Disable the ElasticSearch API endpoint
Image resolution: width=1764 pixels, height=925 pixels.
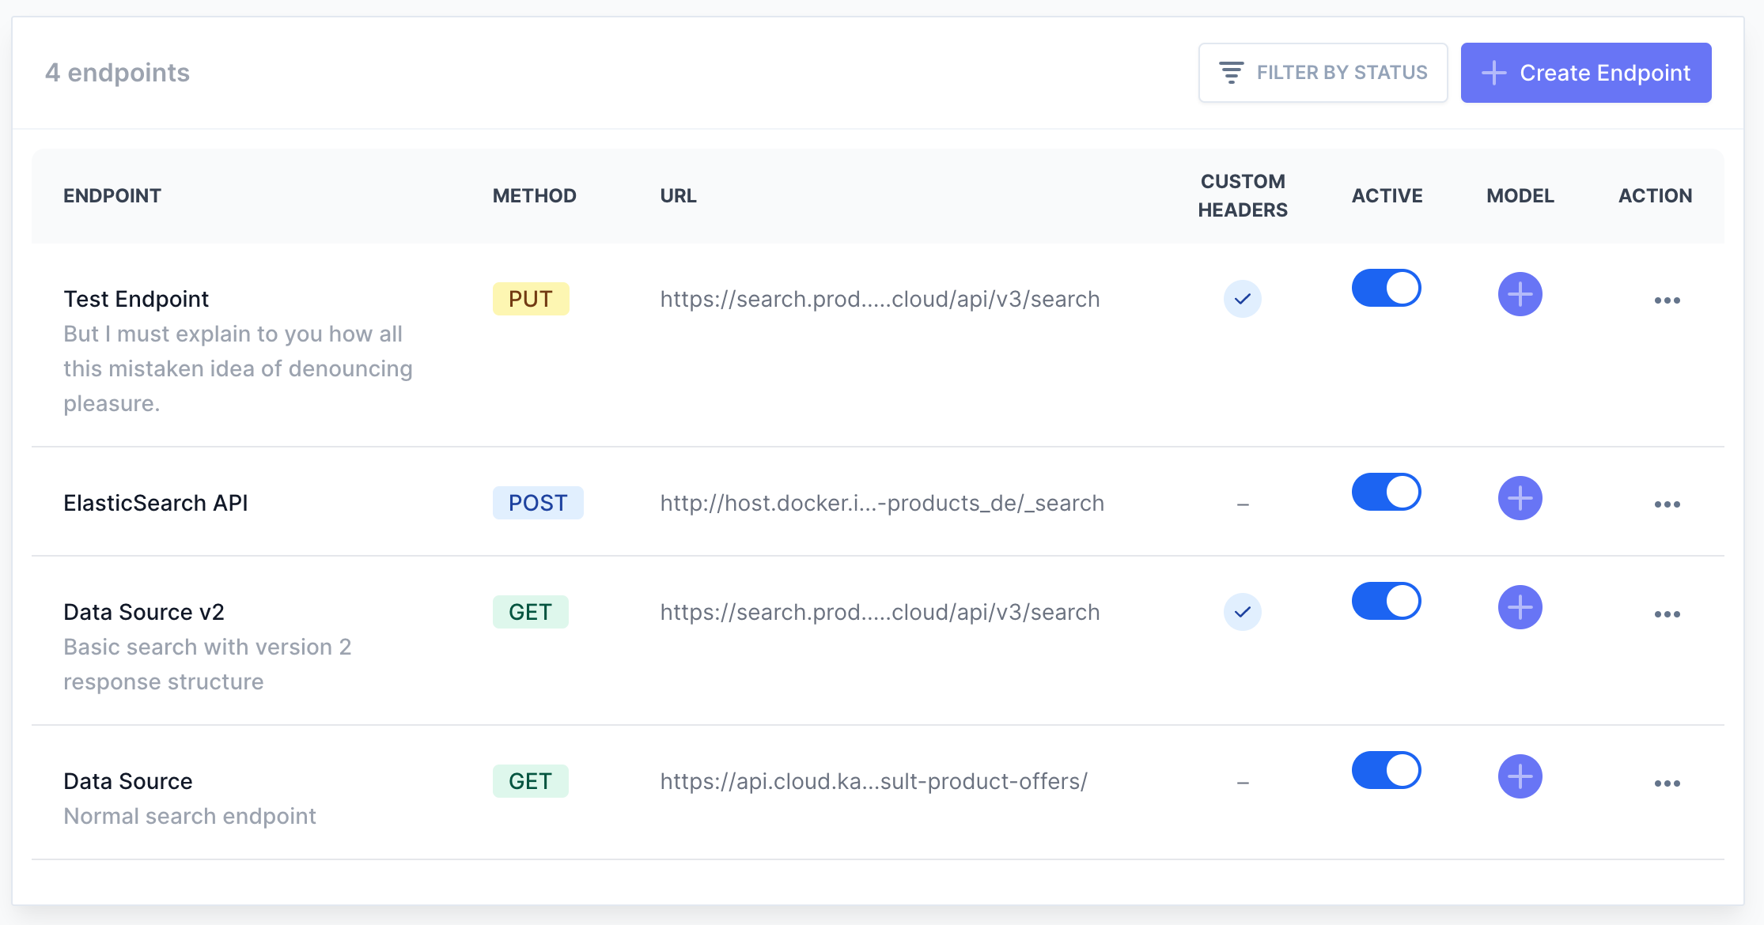tap(1386, 492)
